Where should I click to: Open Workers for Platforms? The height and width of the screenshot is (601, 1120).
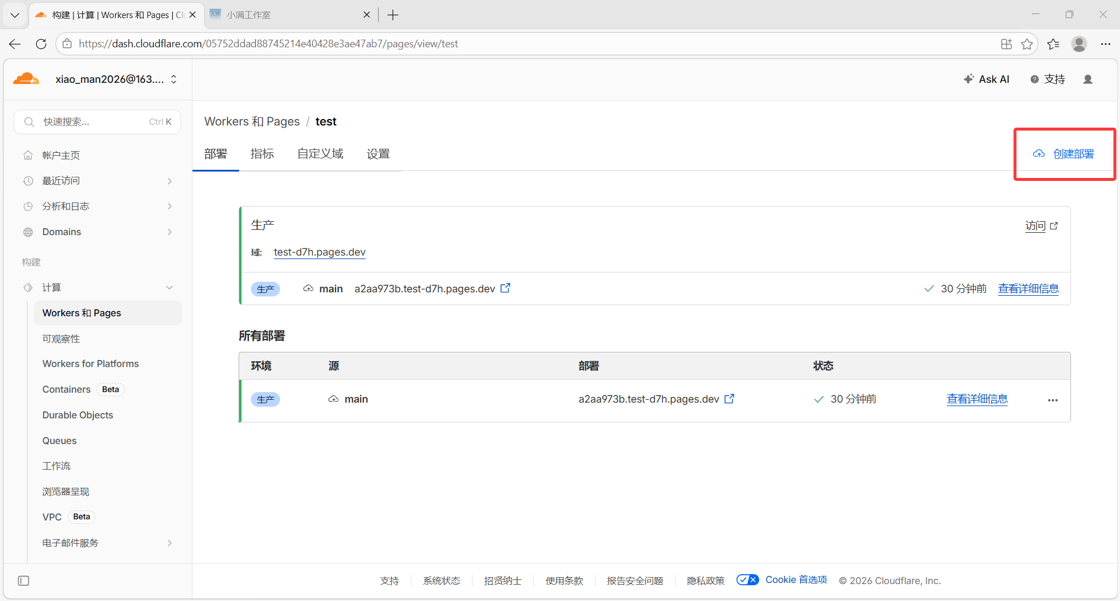(90, 364)
